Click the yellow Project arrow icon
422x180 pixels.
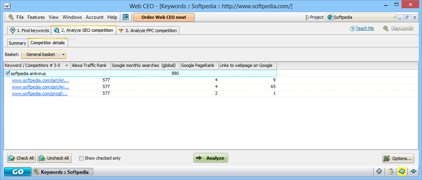pyautogui.click(x=307, y=17)
